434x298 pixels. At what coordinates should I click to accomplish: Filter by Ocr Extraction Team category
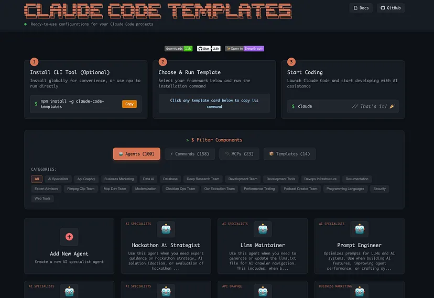(220, 189)
